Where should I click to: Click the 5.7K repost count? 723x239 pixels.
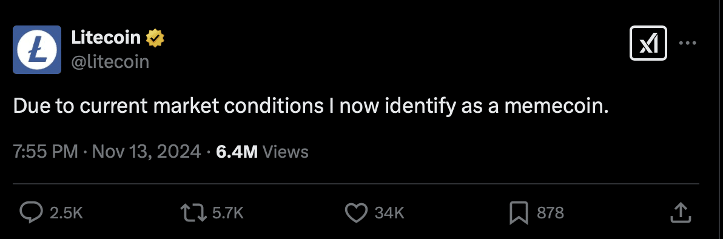pos(227,213)
